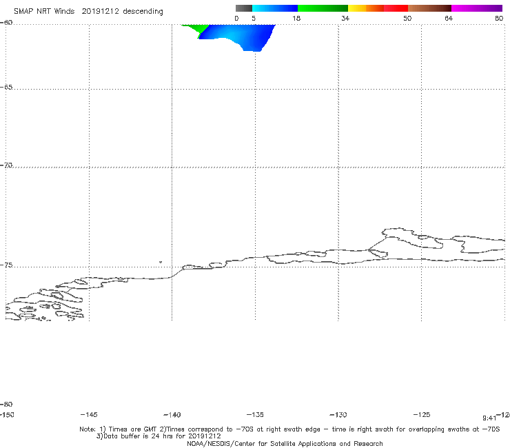This screenshot has width=510, height=448.
Task: Click the longitude label "-130"
Action: point(338,414)
